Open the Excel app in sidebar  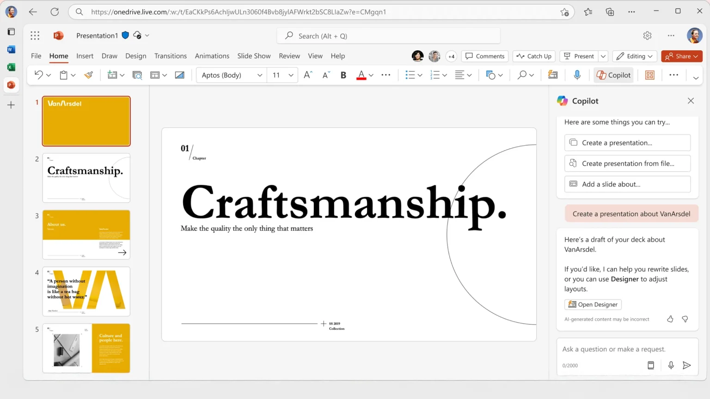point(11,67)
